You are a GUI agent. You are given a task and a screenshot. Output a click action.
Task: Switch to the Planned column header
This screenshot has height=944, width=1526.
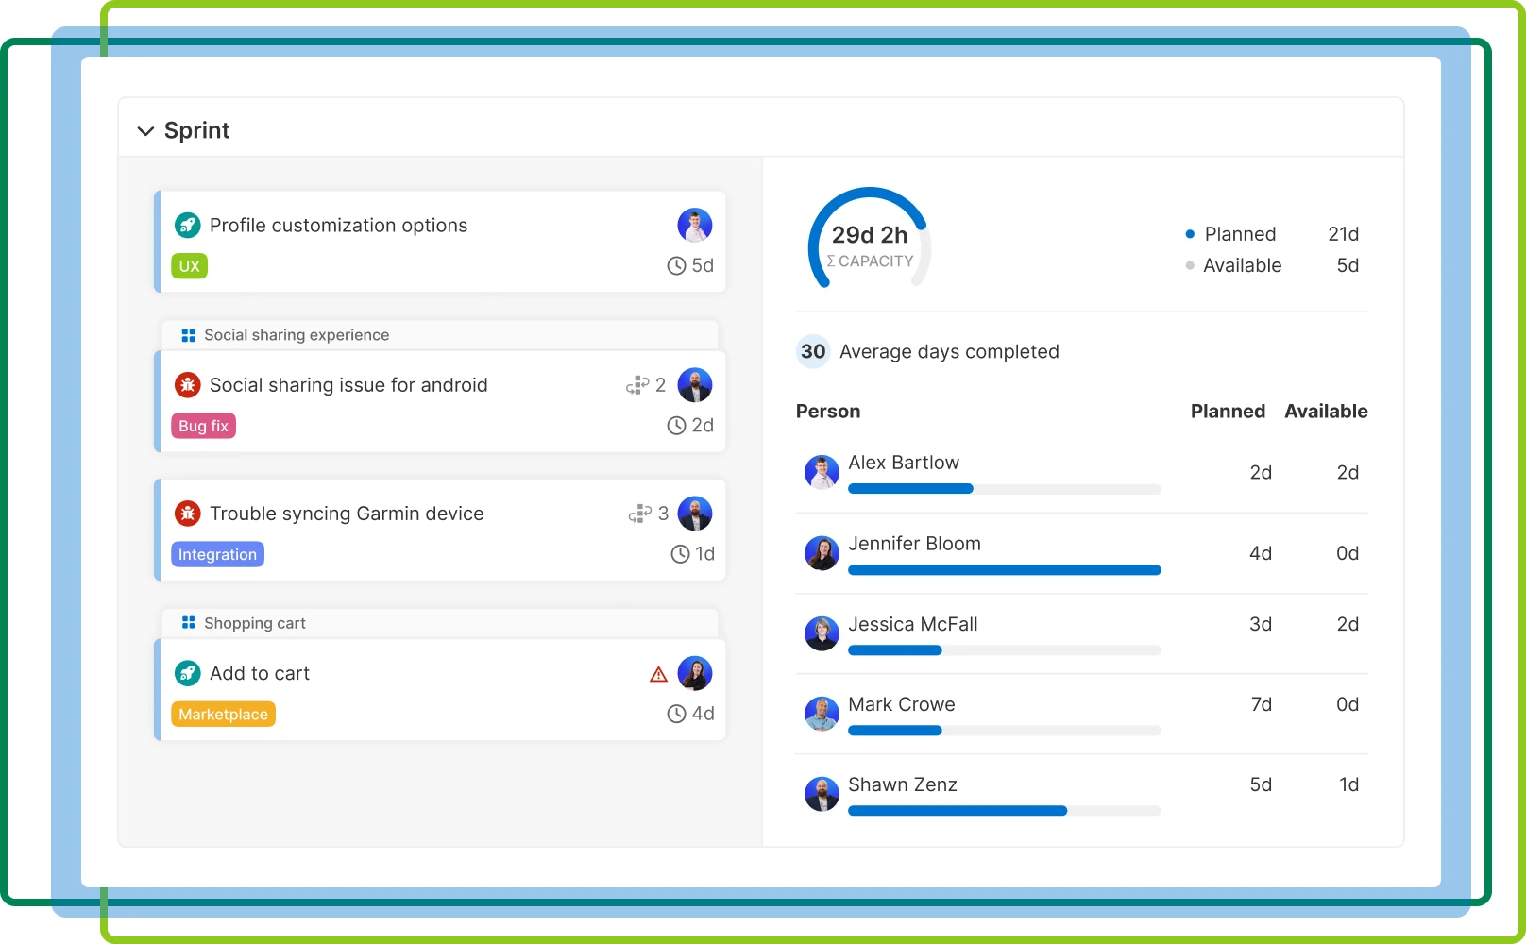click(1228, 411)
